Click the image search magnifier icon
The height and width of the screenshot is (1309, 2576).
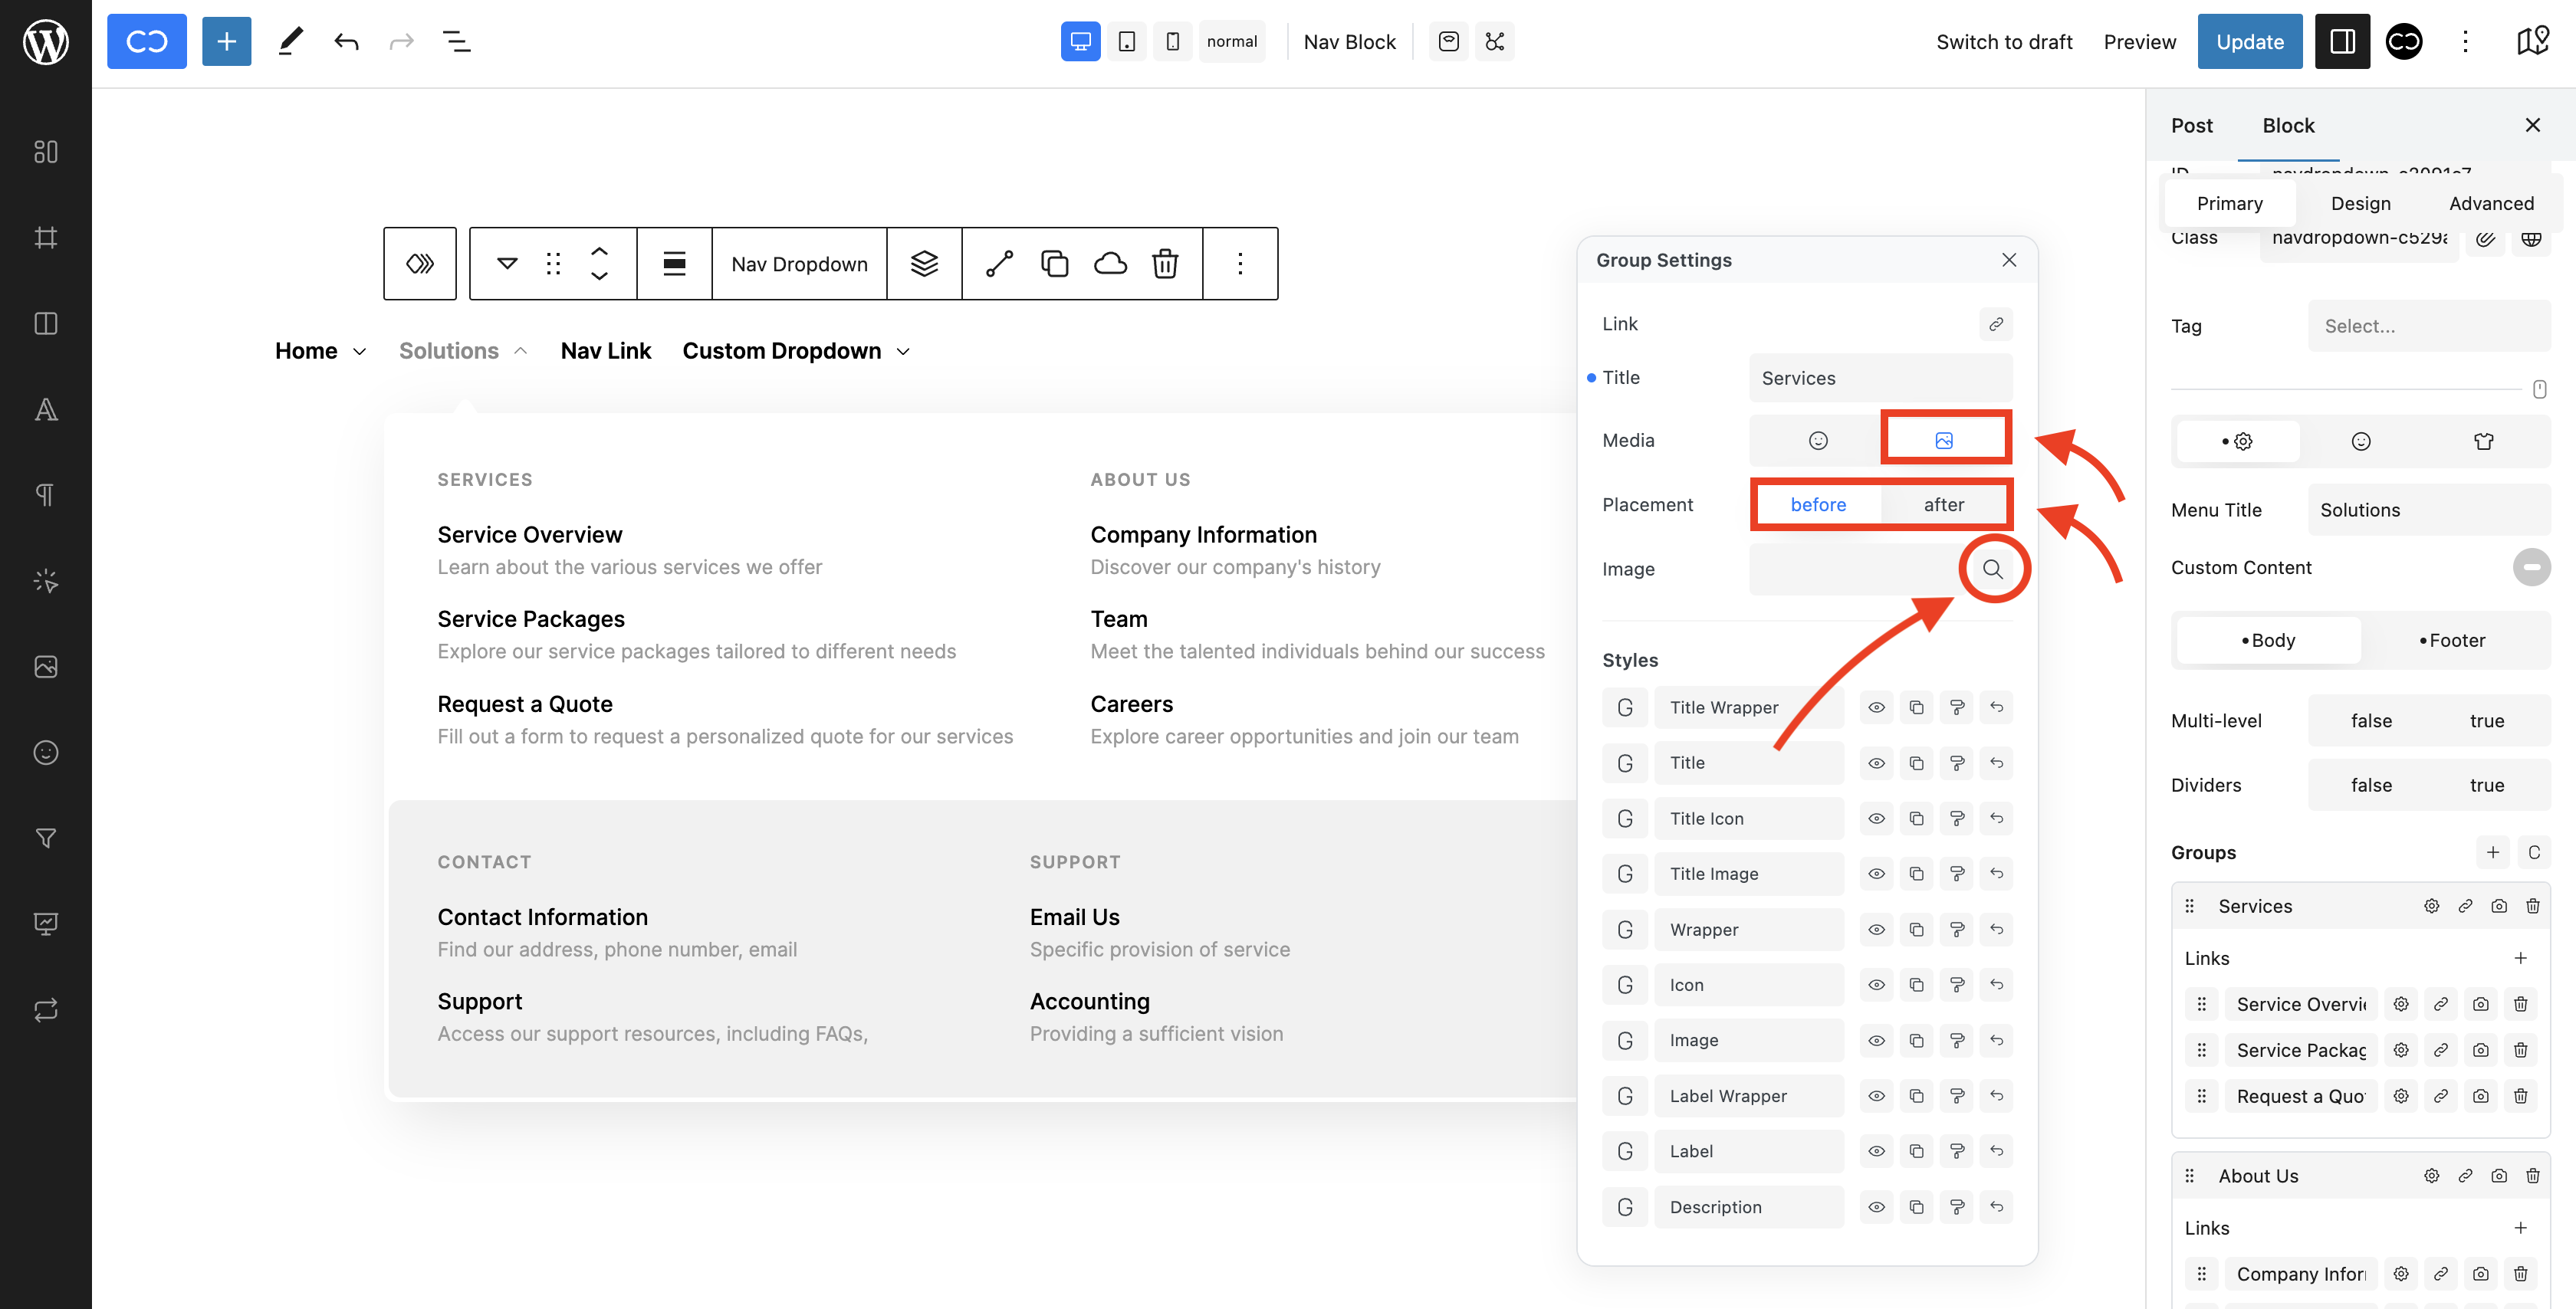pos(1992,569)
